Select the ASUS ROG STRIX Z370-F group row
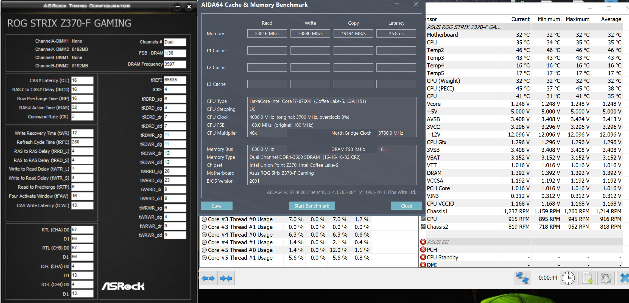This screenshot has width=629, height=303. (x=463, y=27)
